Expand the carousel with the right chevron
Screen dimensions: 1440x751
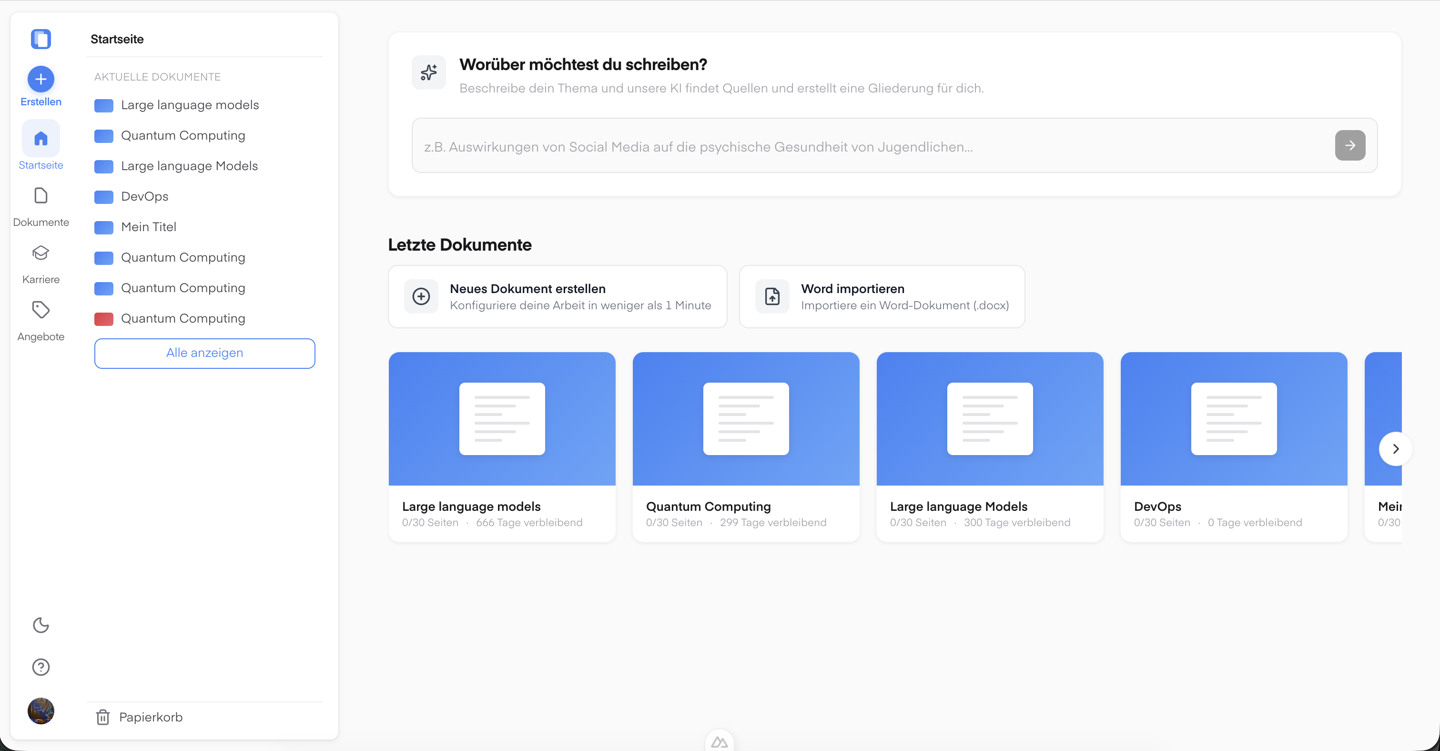[1395, 449]
